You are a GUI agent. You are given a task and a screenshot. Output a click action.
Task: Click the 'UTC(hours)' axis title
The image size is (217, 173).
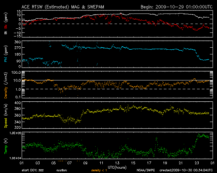(117, 168)
